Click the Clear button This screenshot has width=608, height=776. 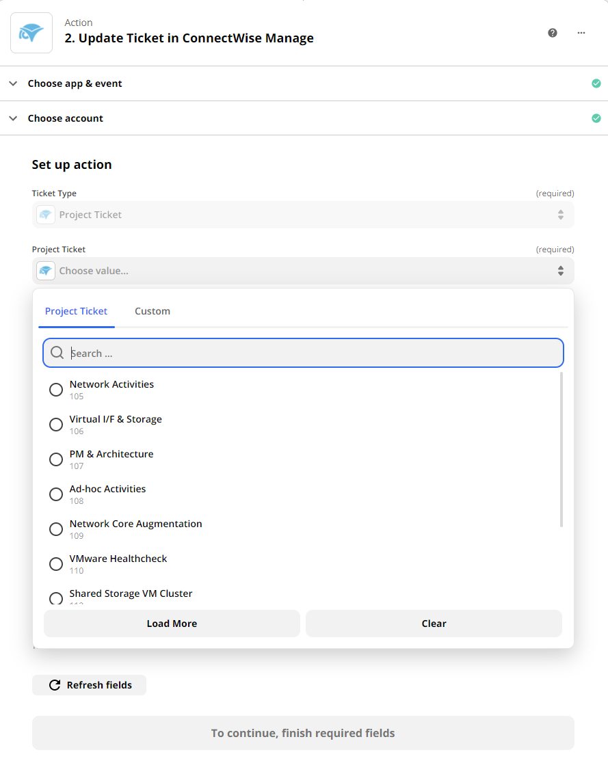click(434, 624)
